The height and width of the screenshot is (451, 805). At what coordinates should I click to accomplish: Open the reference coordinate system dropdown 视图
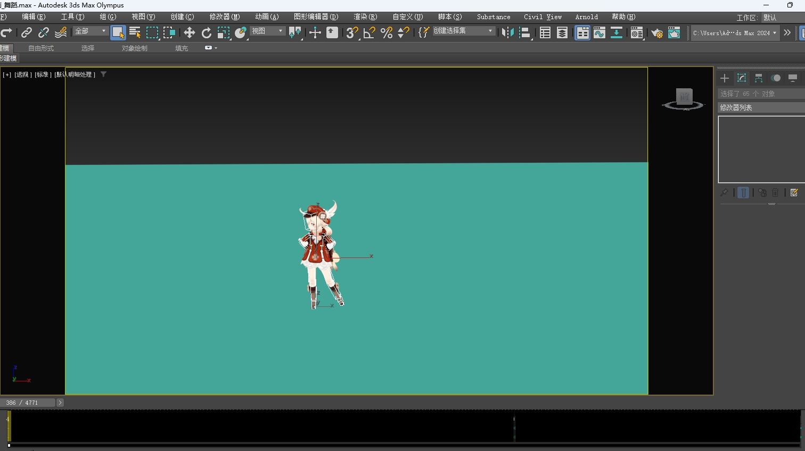coord(267,31)
